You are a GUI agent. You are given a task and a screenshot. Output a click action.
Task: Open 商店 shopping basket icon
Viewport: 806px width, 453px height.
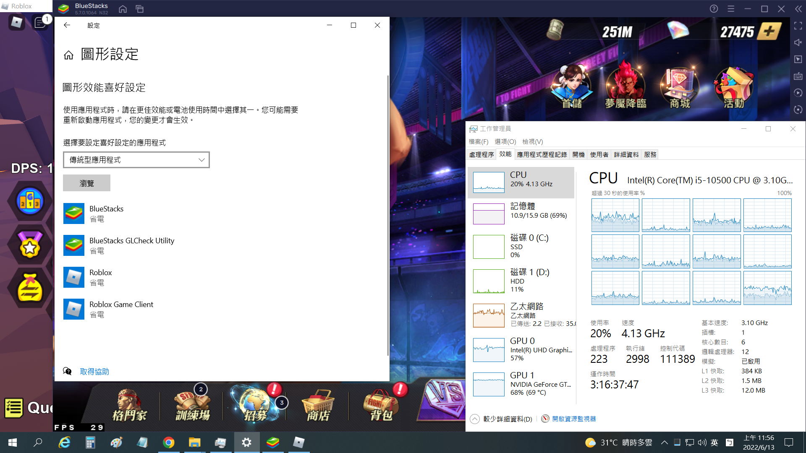[318, 405]
